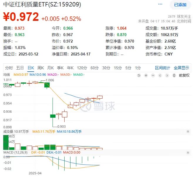Click the 昨收 value 0.967
This screenshot has height=177, width=195.
click(x=68, y=35)
